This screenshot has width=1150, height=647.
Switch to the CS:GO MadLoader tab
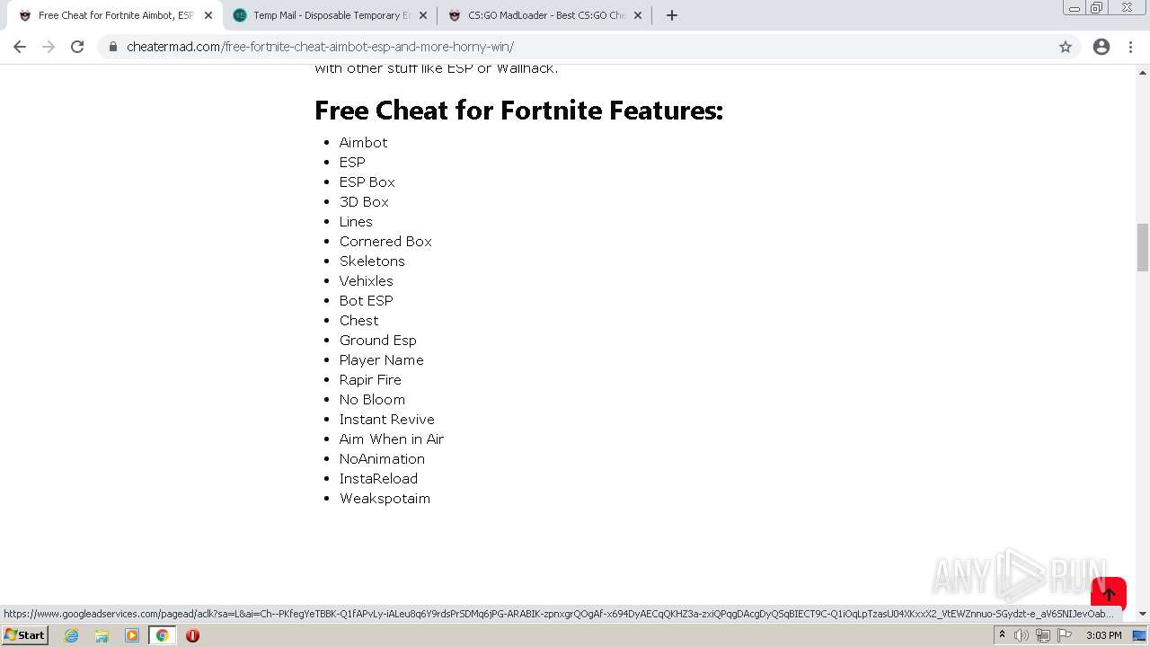point(544,15)
